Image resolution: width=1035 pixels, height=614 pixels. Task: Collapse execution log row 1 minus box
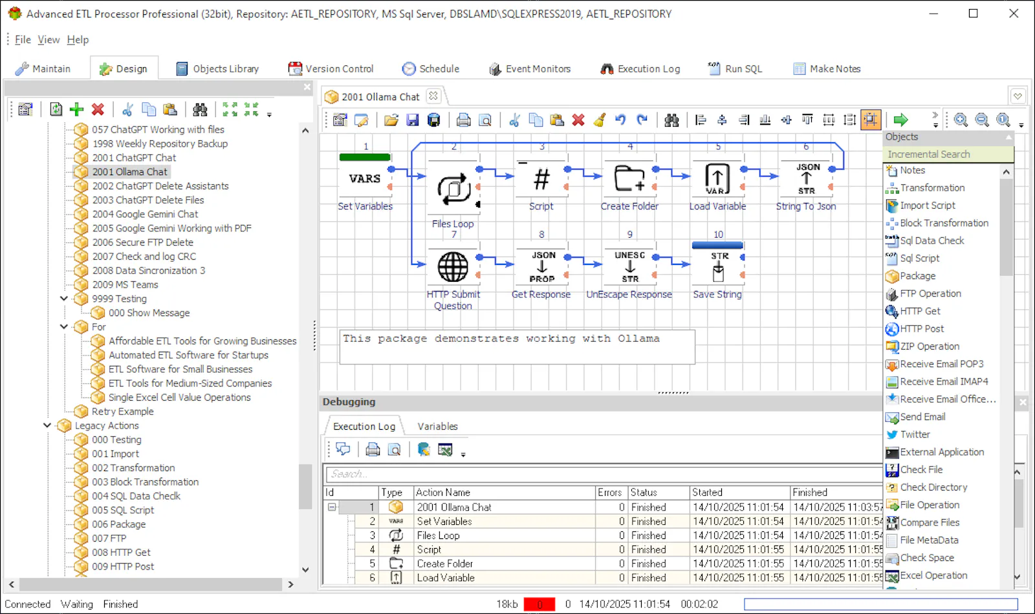click(332, 507)
